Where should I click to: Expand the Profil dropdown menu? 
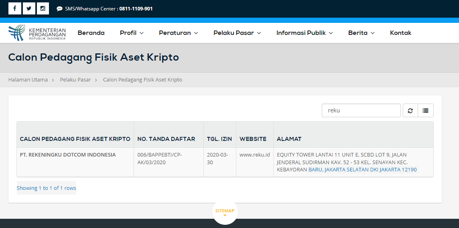tap(132, 33)
